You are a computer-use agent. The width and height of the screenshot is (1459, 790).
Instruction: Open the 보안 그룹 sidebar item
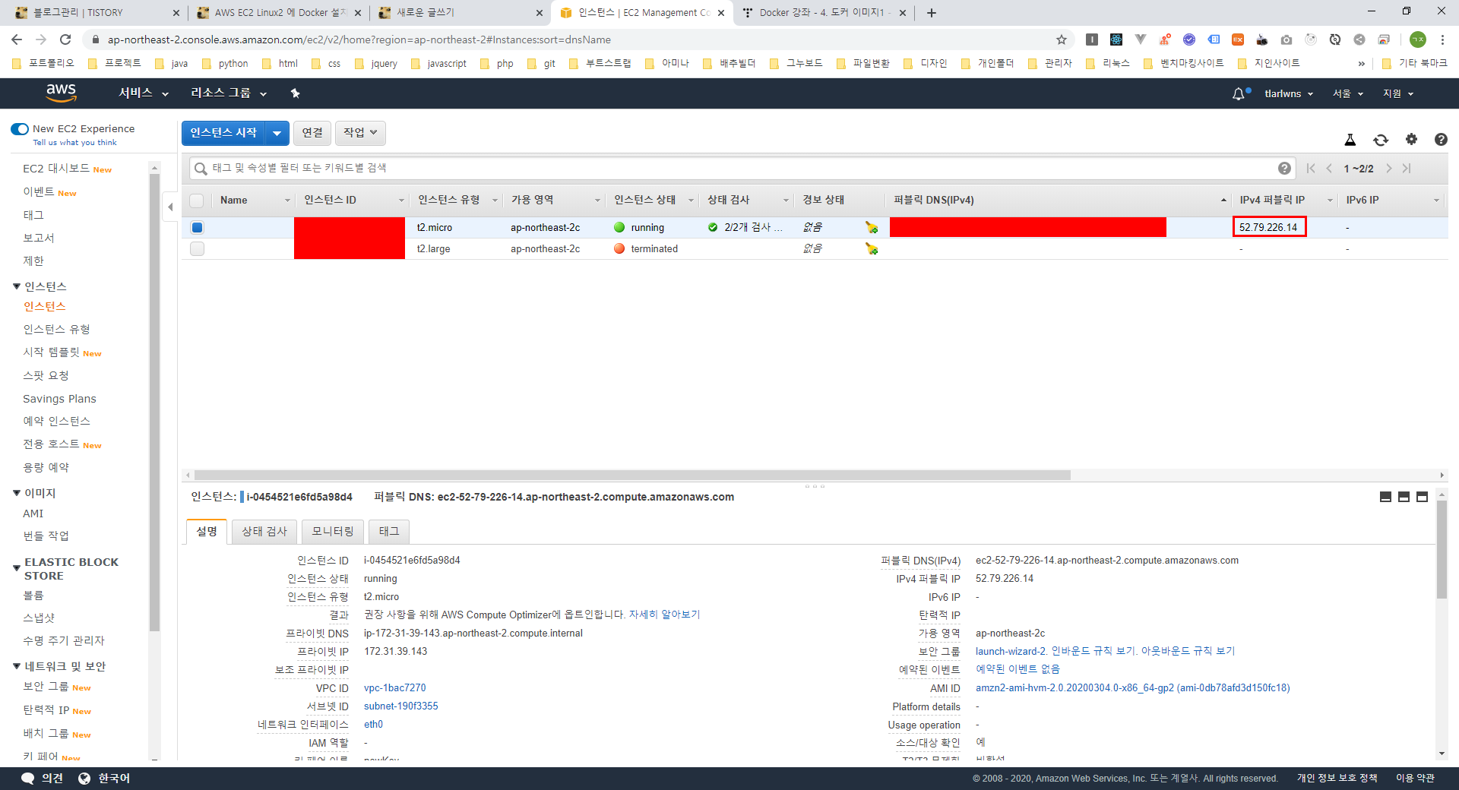pyautogui.click(x=46, y=687)
